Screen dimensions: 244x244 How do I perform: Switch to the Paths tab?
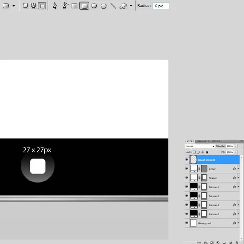click(216, 141)
